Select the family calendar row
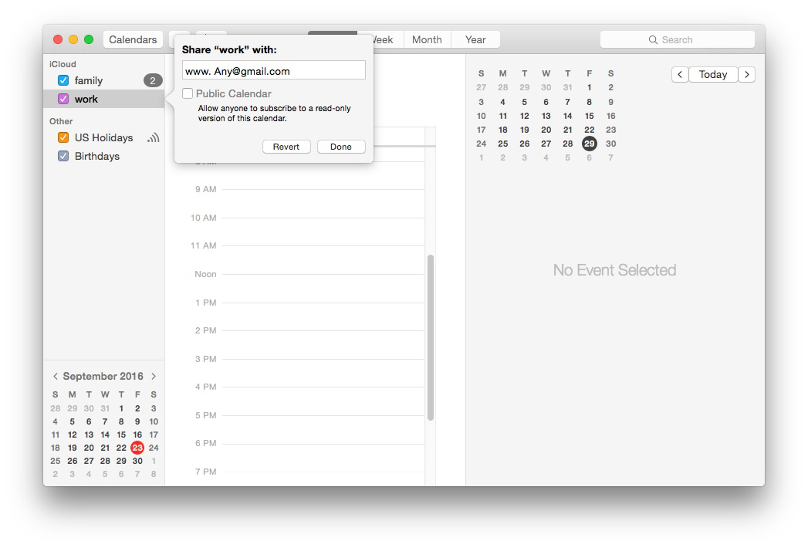The height and width of the screenshot is (548, 808). tap(104, 80)
